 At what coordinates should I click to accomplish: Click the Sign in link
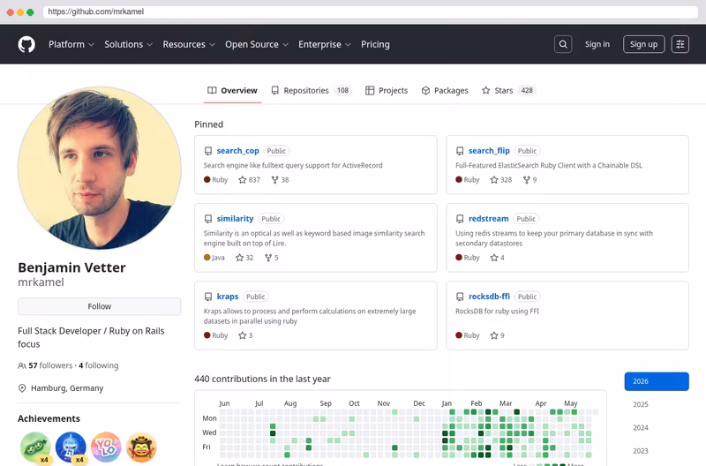click(x=597, y=44)
